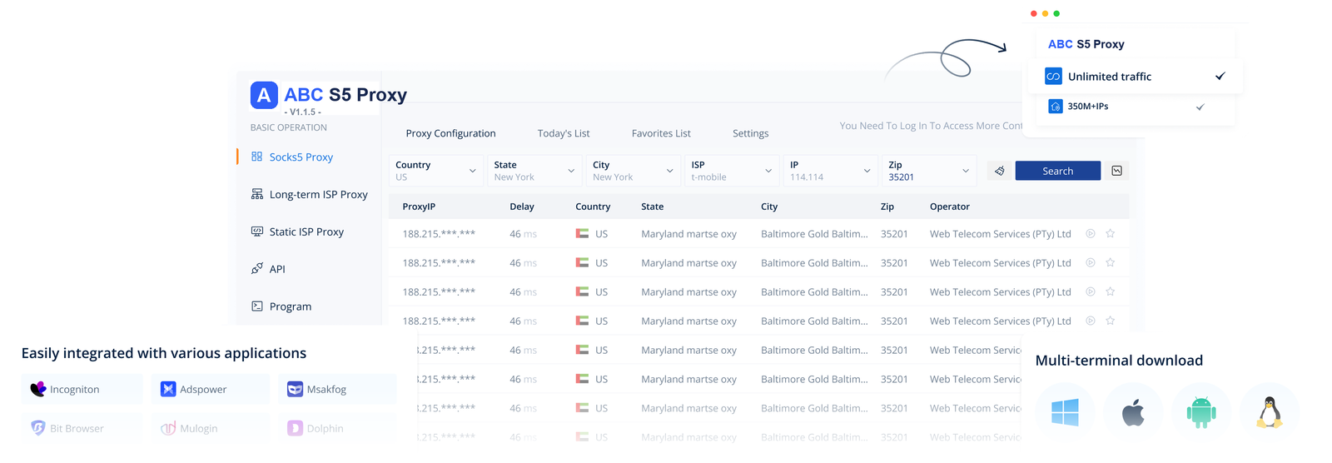The width and height of the screenshot is (1332, 463).
Task: Click the Incogniton integration tile
Action: [82, 389]
